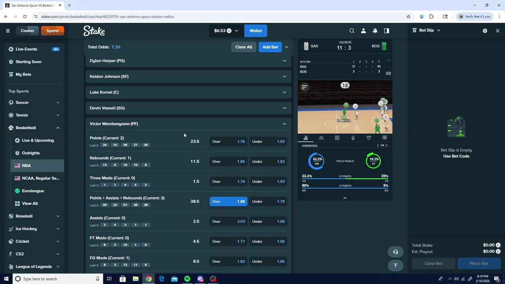
Task: Select Assists Under 1.68
Action: pos(269,221)
